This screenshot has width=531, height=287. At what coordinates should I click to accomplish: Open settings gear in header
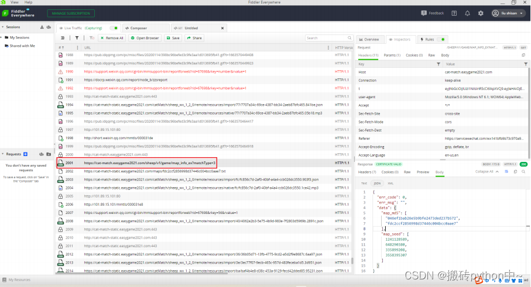pos(481,13)
